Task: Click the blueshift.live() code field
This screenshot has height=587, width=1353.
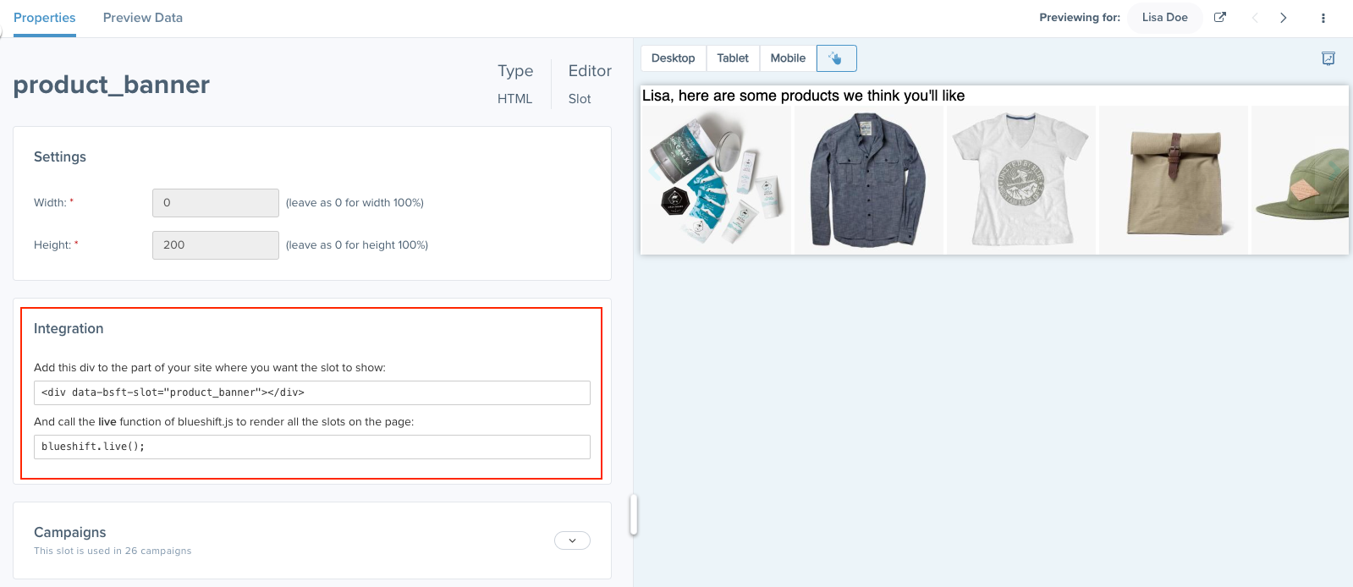Action: tap(311, 447)
